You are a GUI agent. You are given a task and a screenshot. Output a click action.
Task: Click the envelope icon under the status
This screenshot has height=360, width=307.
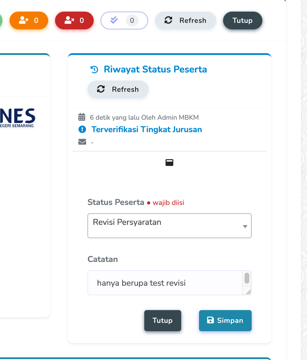[x=82, y=142]
